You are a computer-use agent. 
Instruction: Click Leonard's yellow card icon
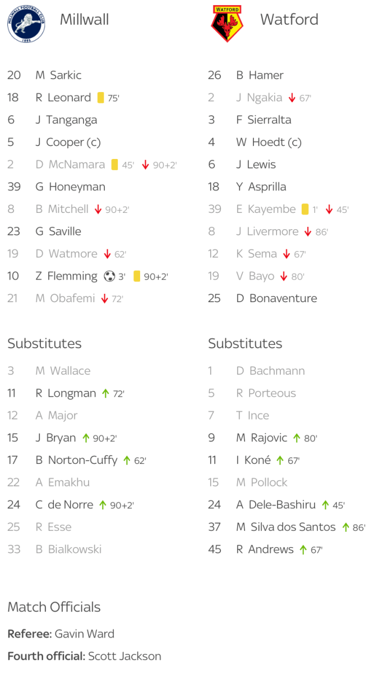[x=101, y=98]
